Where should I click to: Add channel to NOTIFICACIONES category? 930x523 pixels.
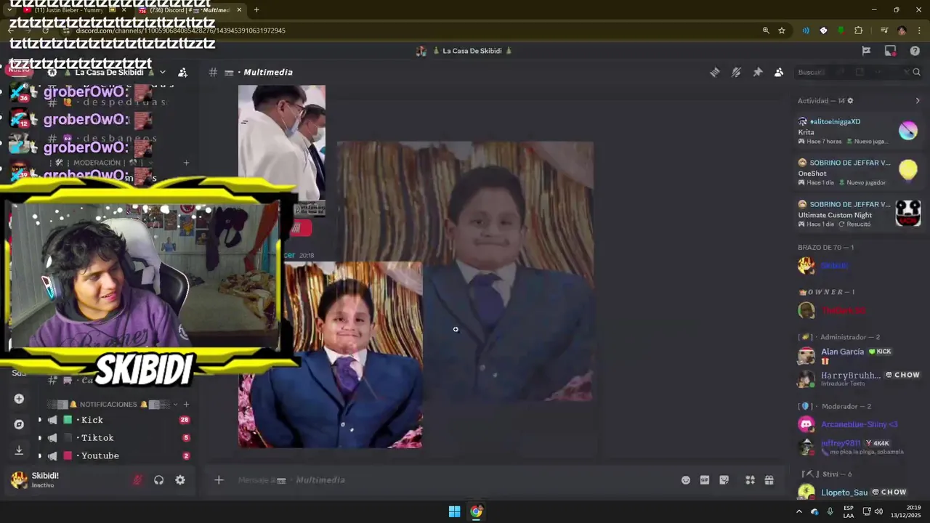tap(187, 405)
